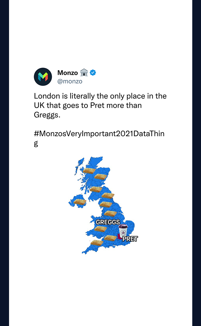The width and height of the screenshot is (201, 326).
Task: Click the PRET label on the map
Action: [130, 239]
